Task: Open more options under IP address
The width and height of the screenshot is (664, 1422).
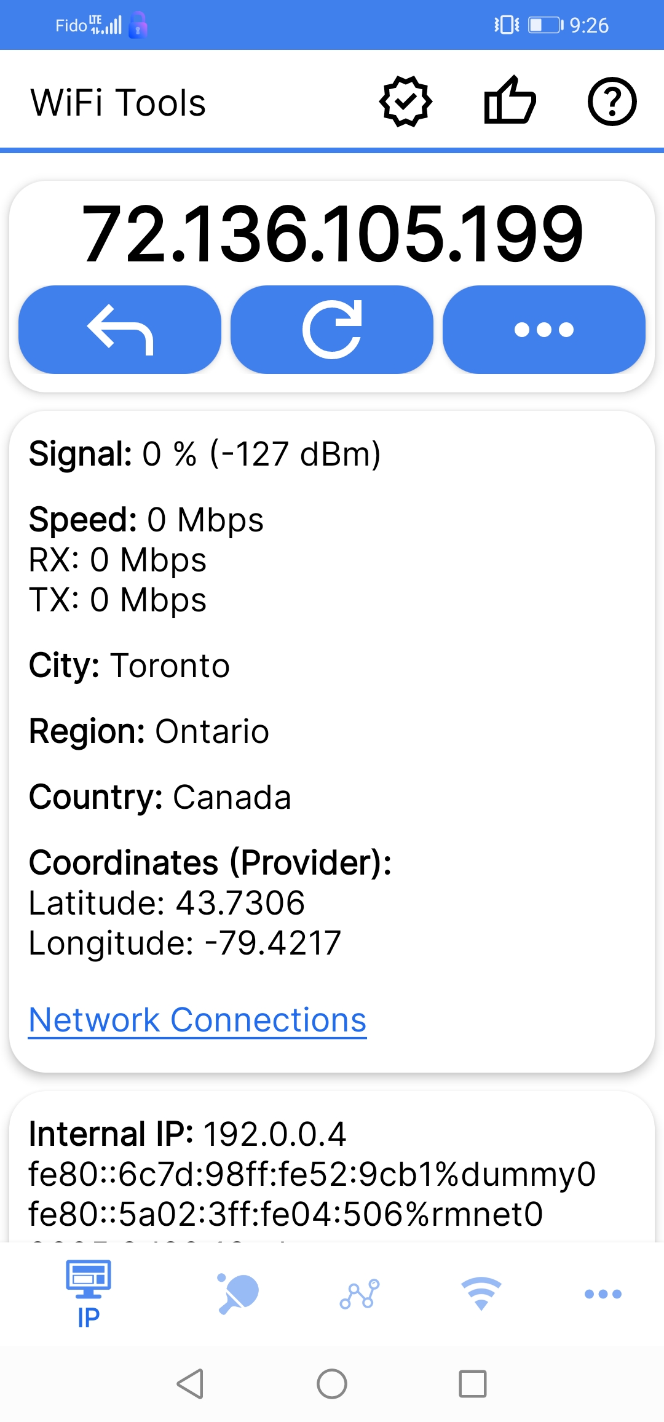Action: pyautogui.click(x=544, y=330)
